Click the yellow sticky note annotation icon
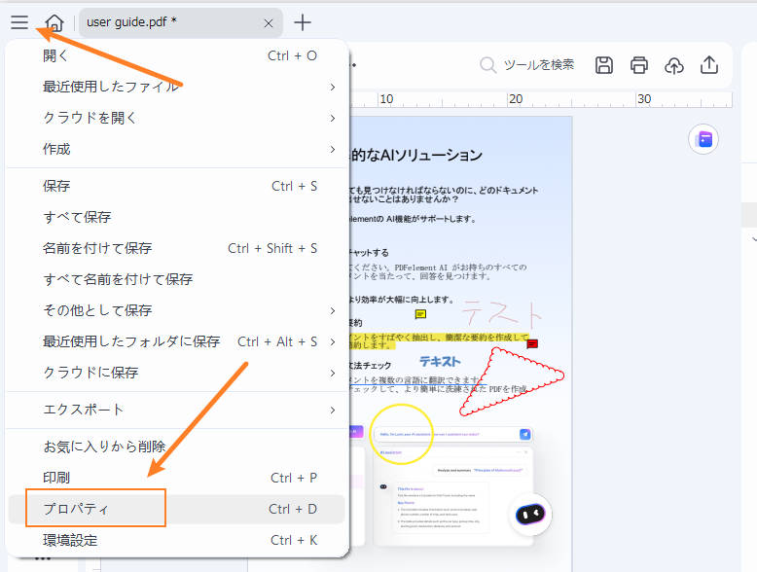Viewport: 757px width, 572px height. tap(420, 315)
